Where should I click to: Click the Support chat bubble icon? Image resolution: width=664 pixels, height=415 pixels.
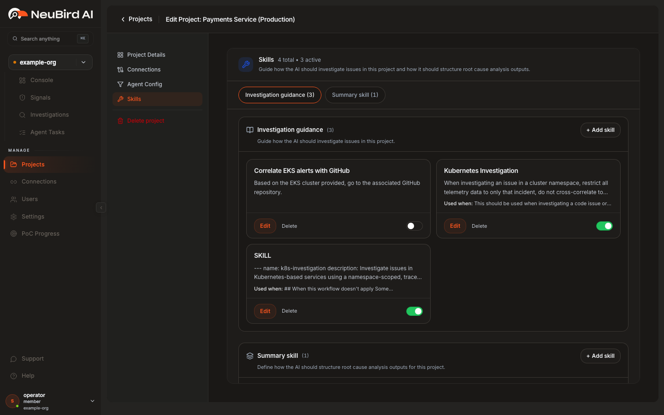click(13, 359)
